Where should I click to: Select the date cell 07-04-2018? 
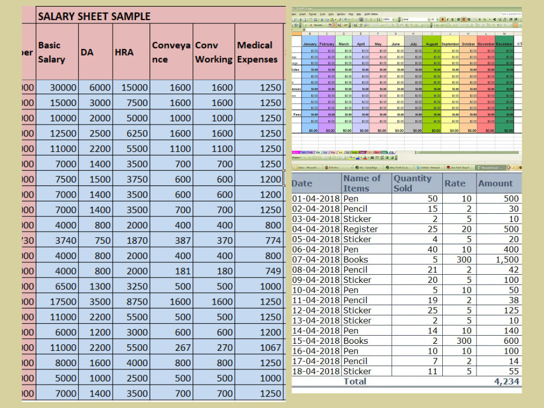click(317, 259)
